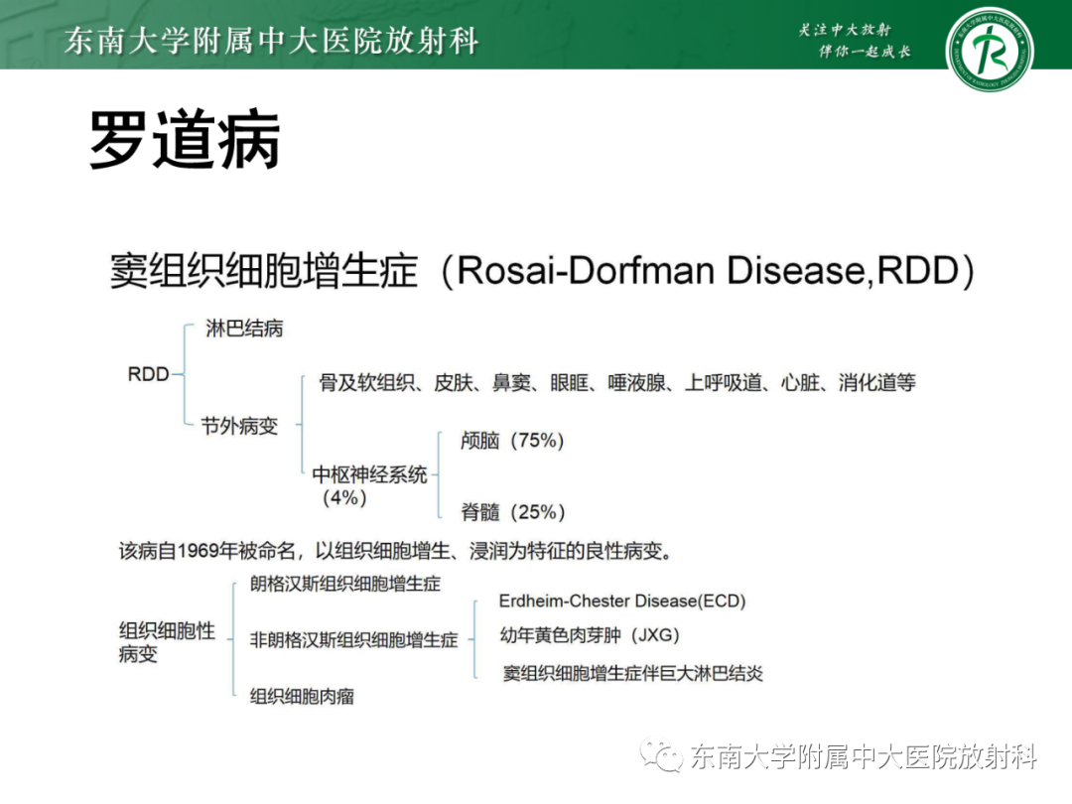This screenshot has height=804, width=1072.
Task: Click the slogan line 伴你一起成长
Action: click(x=865, y=52)
